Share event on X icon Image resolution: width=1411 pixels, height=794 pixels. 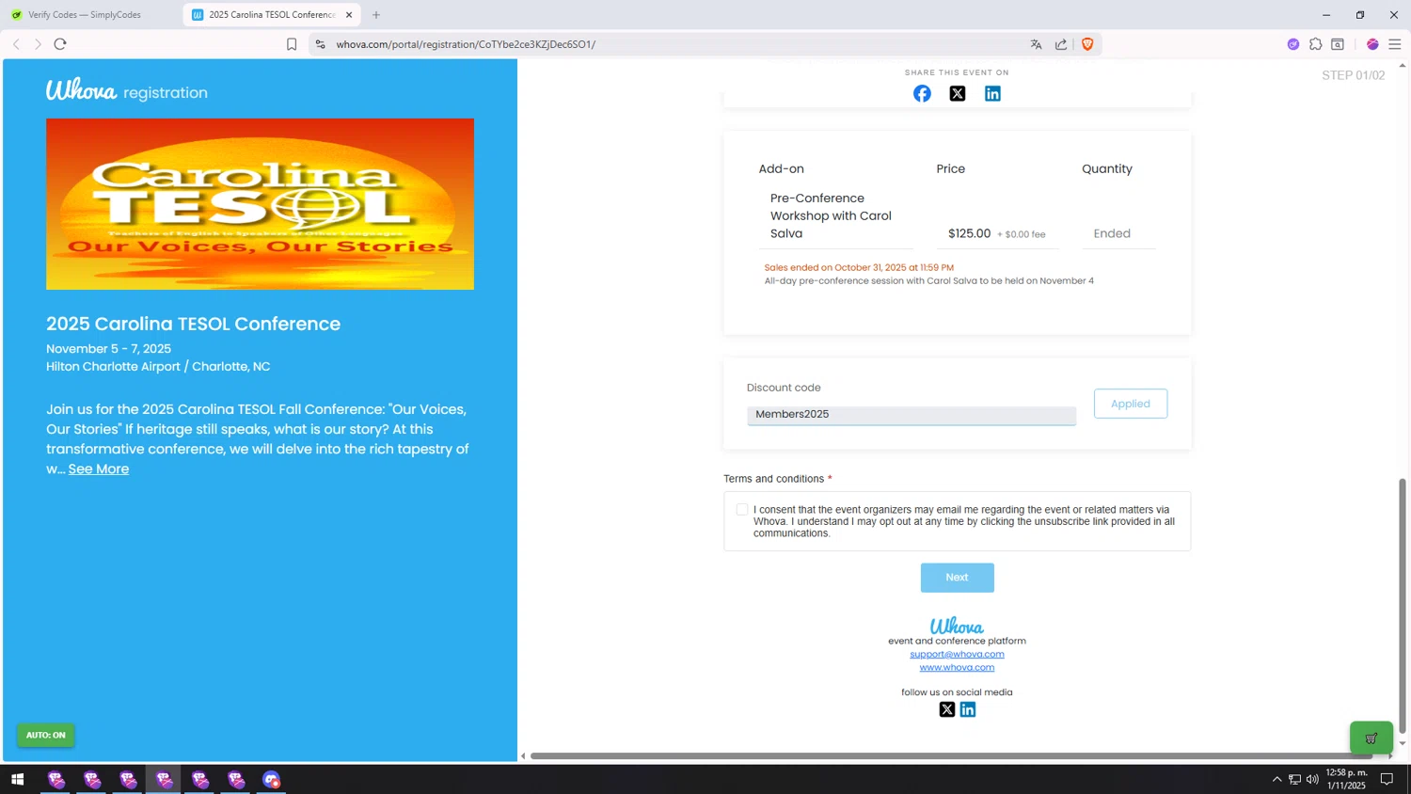click(x=958, y=93)
